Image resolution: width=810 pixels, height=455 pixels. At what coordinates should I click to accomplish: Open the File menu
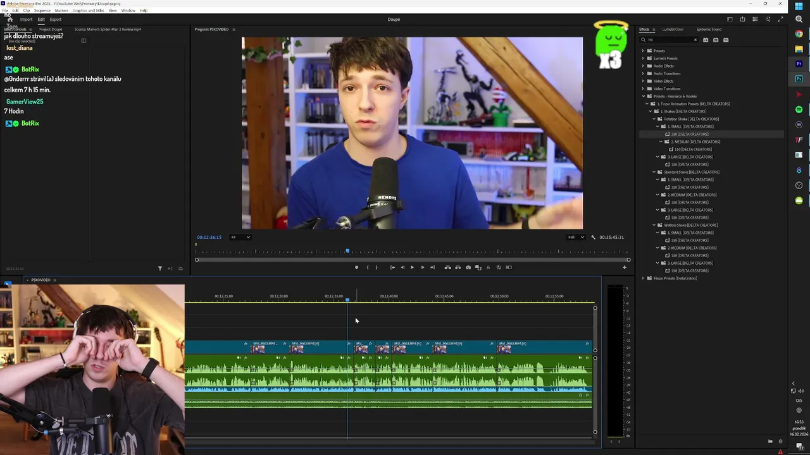5,11
